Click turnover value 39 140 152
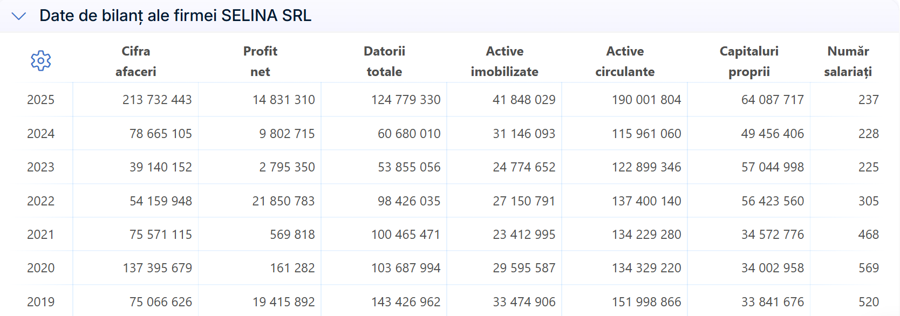The image size is (900, 316). tap(161, 167)
